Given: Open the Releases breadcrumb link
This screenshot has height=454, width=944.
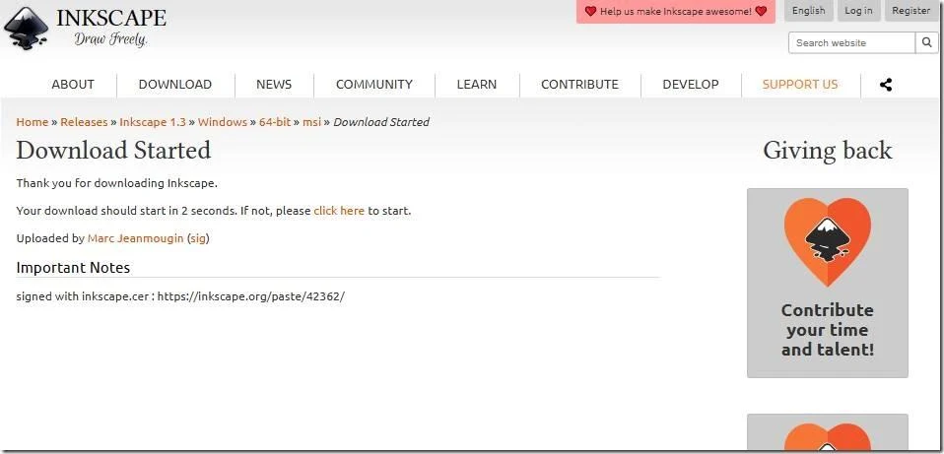Looking at the screenshot, I should (84, 122).
